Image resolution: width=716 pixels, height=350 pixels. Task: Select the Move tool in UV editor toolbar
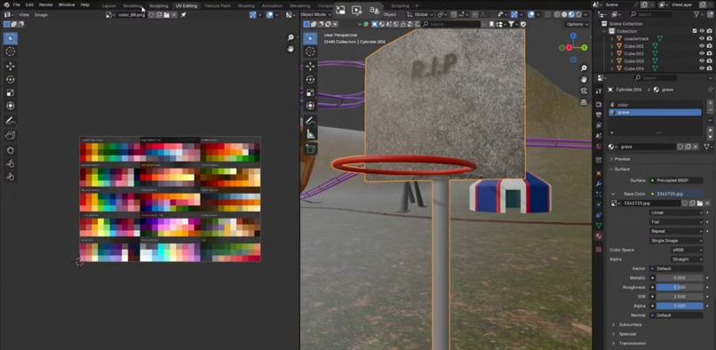(10, 67)
